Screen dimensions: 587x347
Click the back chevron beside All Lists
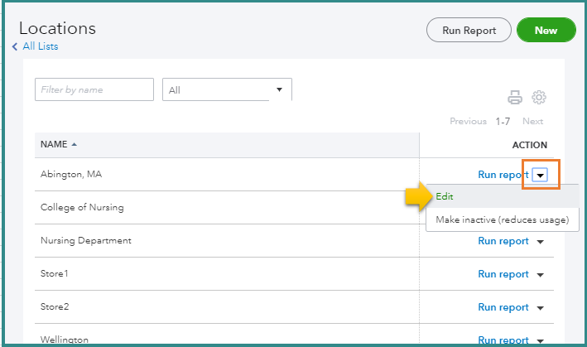point(15,47)
